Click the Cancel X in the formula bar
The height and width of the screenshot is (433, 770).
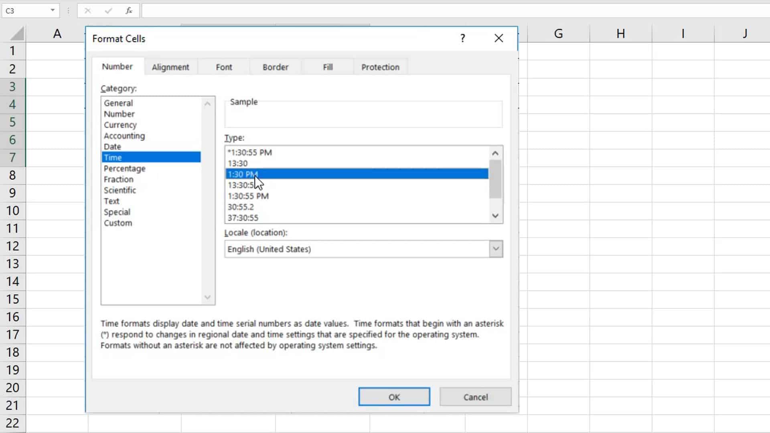[x=87, y=11]
